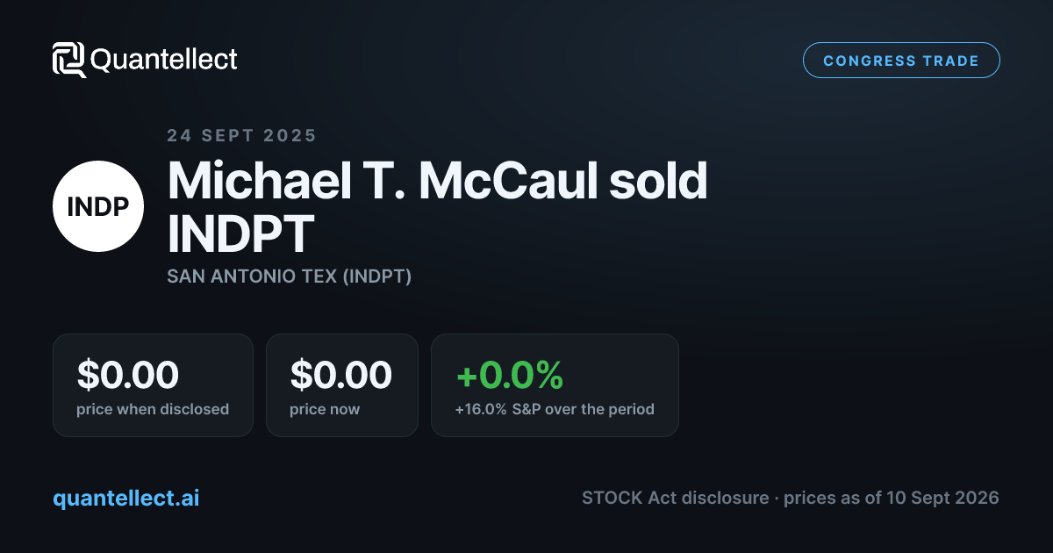This screenshot has width=1053, height=553.
Task: Click the INDPT ticker in the headline
Action: (x=240, y=232)
